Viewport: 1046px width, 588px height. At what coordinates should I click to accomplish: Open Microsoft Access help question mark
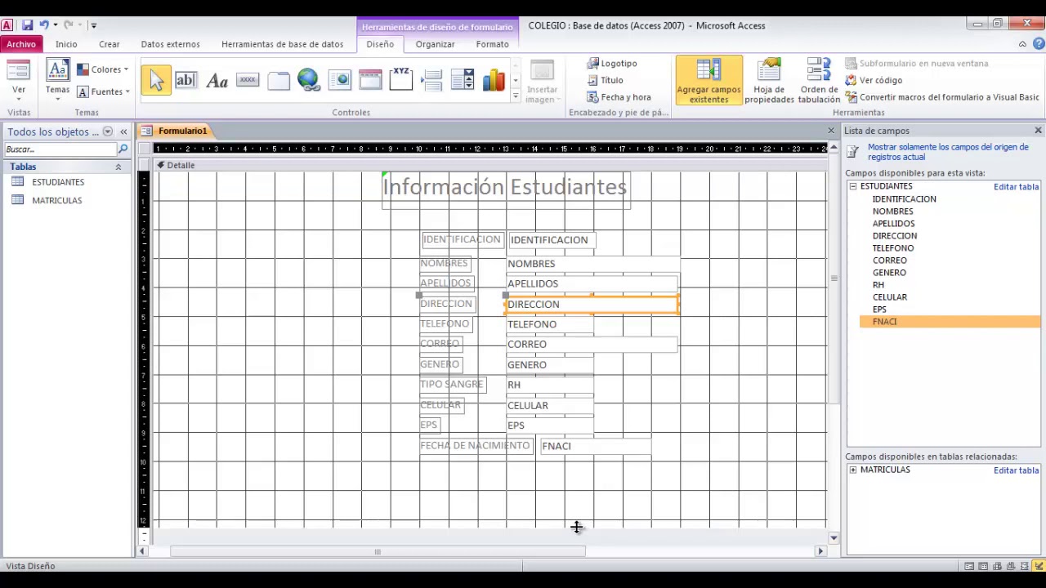tap(1037, 44)
